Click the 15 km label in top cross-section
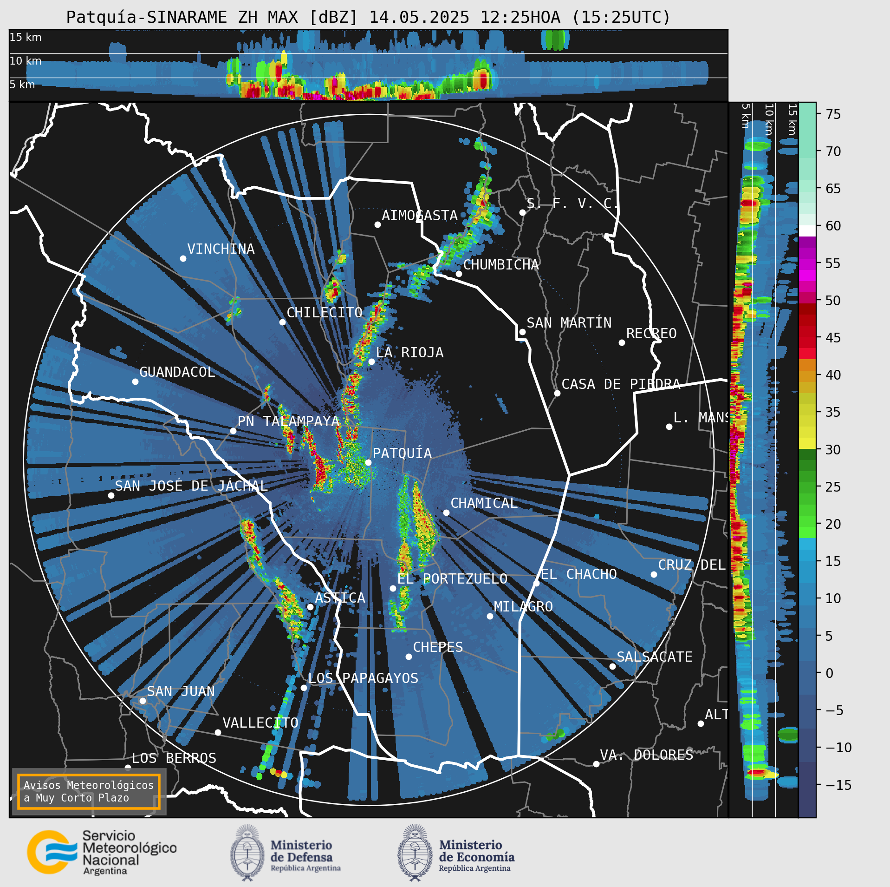Image resolution: width=890 pixels, height=887 pixels. (x=26, y=37)
